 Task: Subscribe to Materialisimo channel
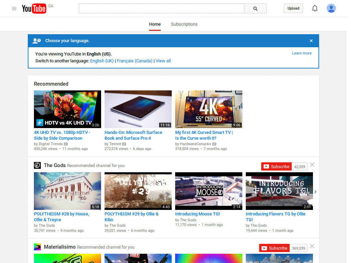pyautogui.click(x=275, y=248)
